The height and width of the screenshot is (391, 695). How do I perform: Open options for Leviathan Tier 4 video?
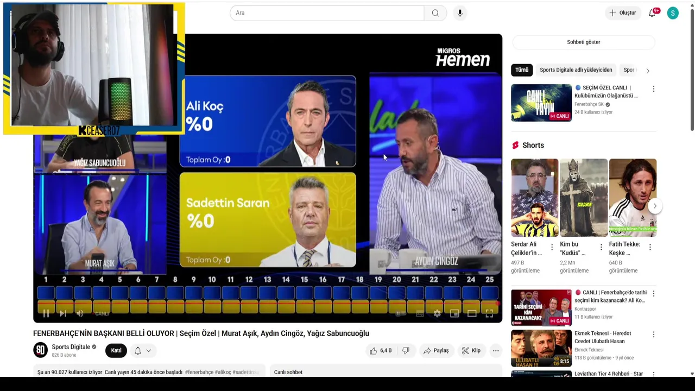[653, 374]
